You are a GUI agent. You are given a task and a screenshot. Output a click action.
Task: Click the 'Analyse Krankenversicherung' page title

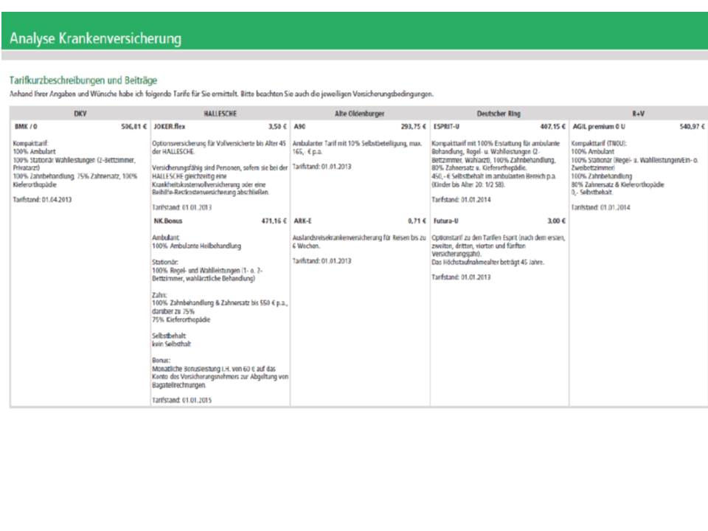pyautogui.click(x=95, y=38)
